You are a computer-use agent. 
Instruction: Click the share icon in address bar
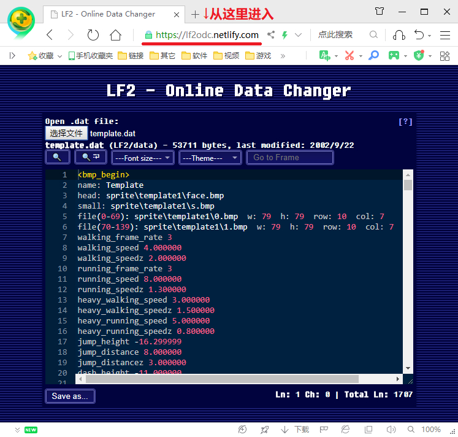(x=271, y=35)
